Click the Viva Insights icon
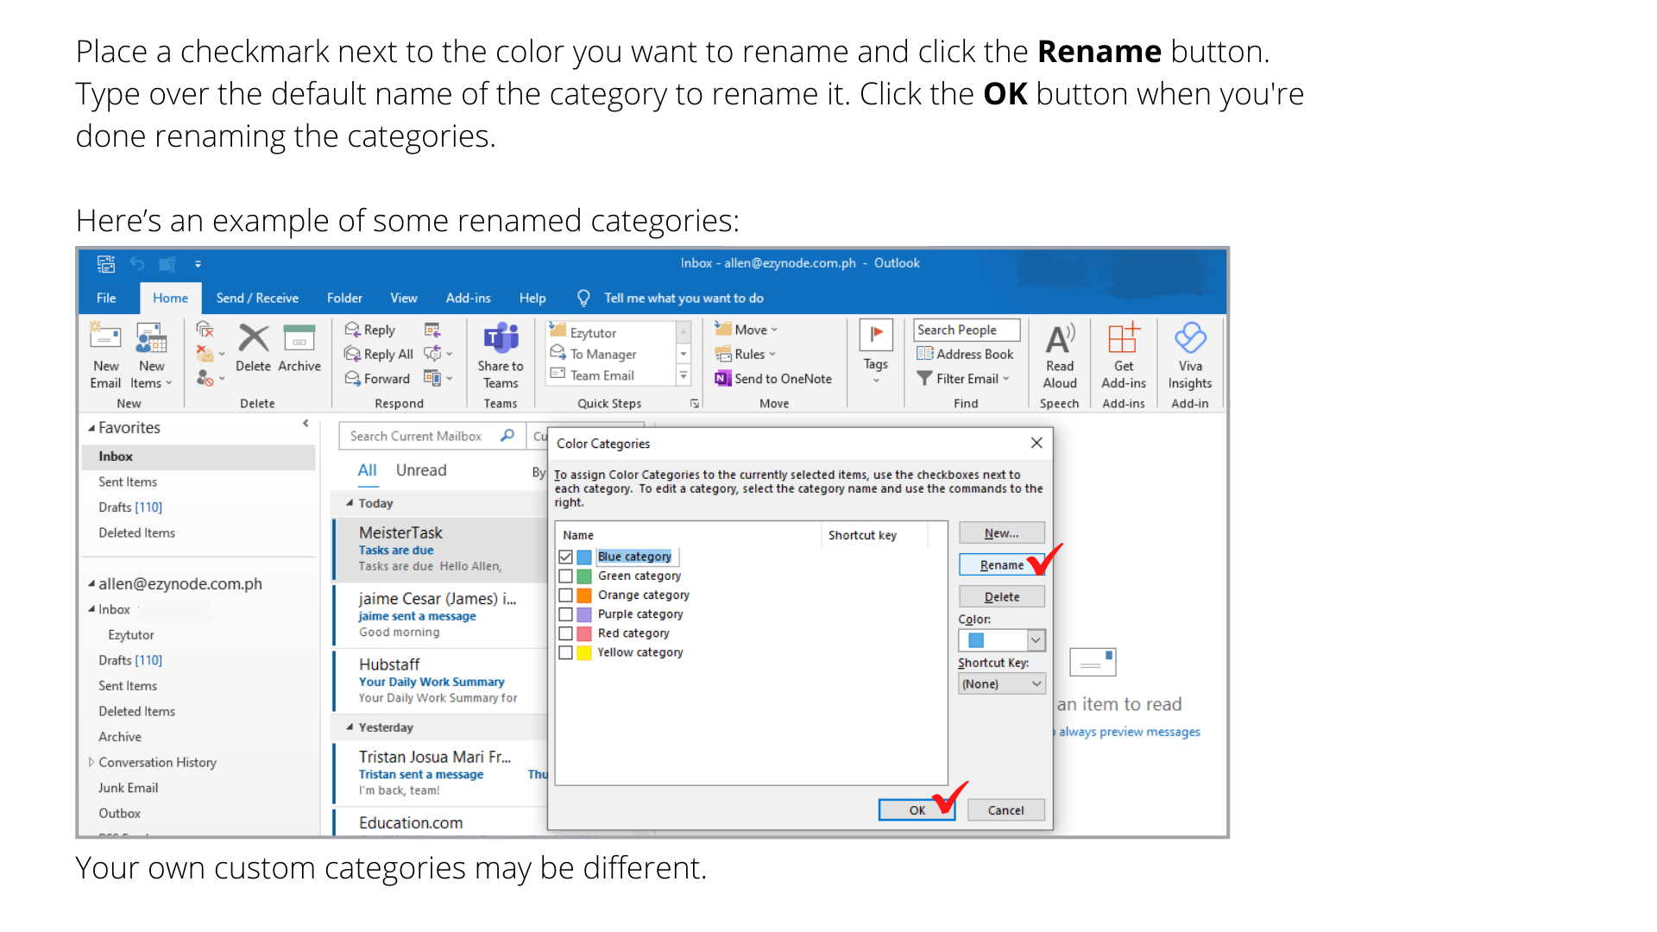Screen dimensions: 1657x932 coord(1190,339)
